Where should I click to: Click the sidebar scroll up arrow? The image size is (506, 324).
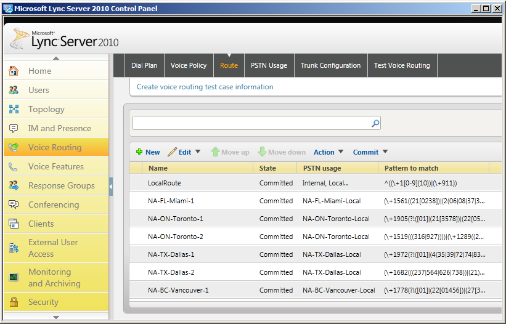[56, 58]
